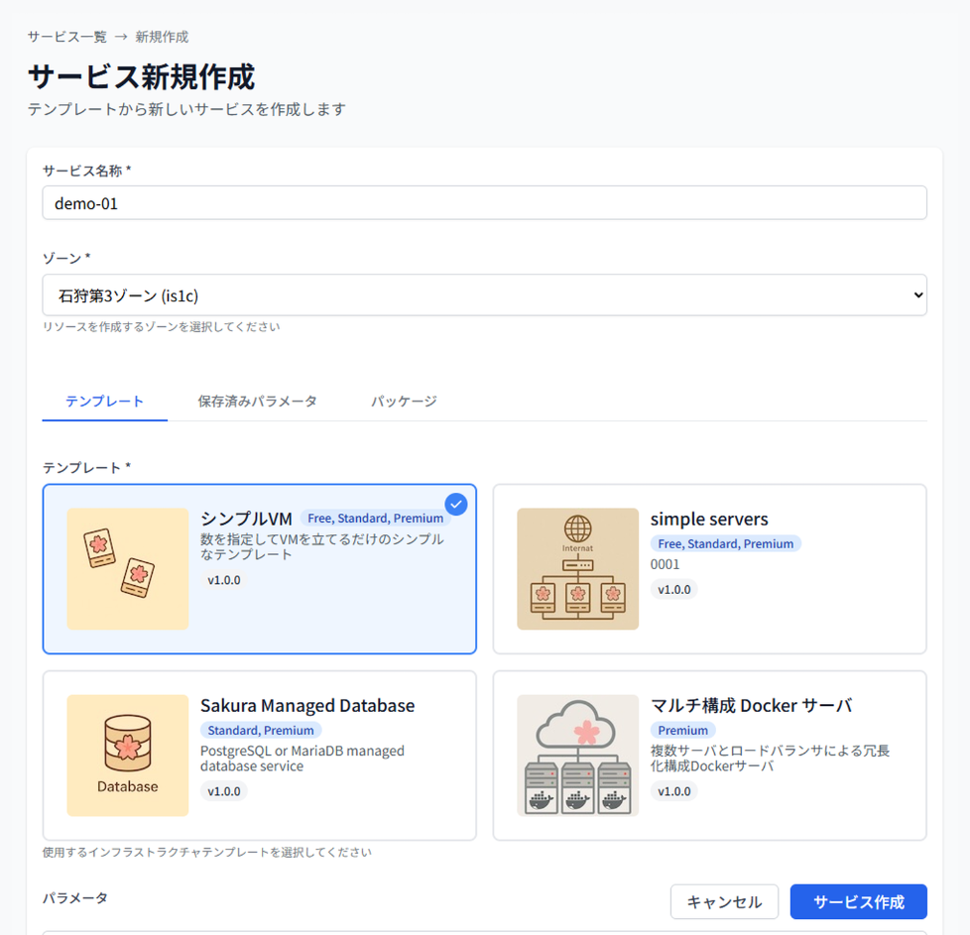Click the 使用するインフラストラクチャテンプレート hint text
This screenshot has height=935, width=970.
coord(206,852)
